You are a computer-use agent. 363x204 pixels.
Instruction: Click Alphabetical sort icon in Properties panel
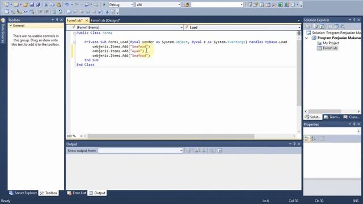point(314,138)
